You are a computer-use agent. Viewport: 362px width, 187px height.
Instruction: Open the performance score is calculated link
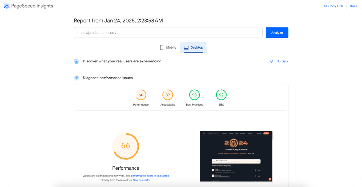click(x=150, y=176)
